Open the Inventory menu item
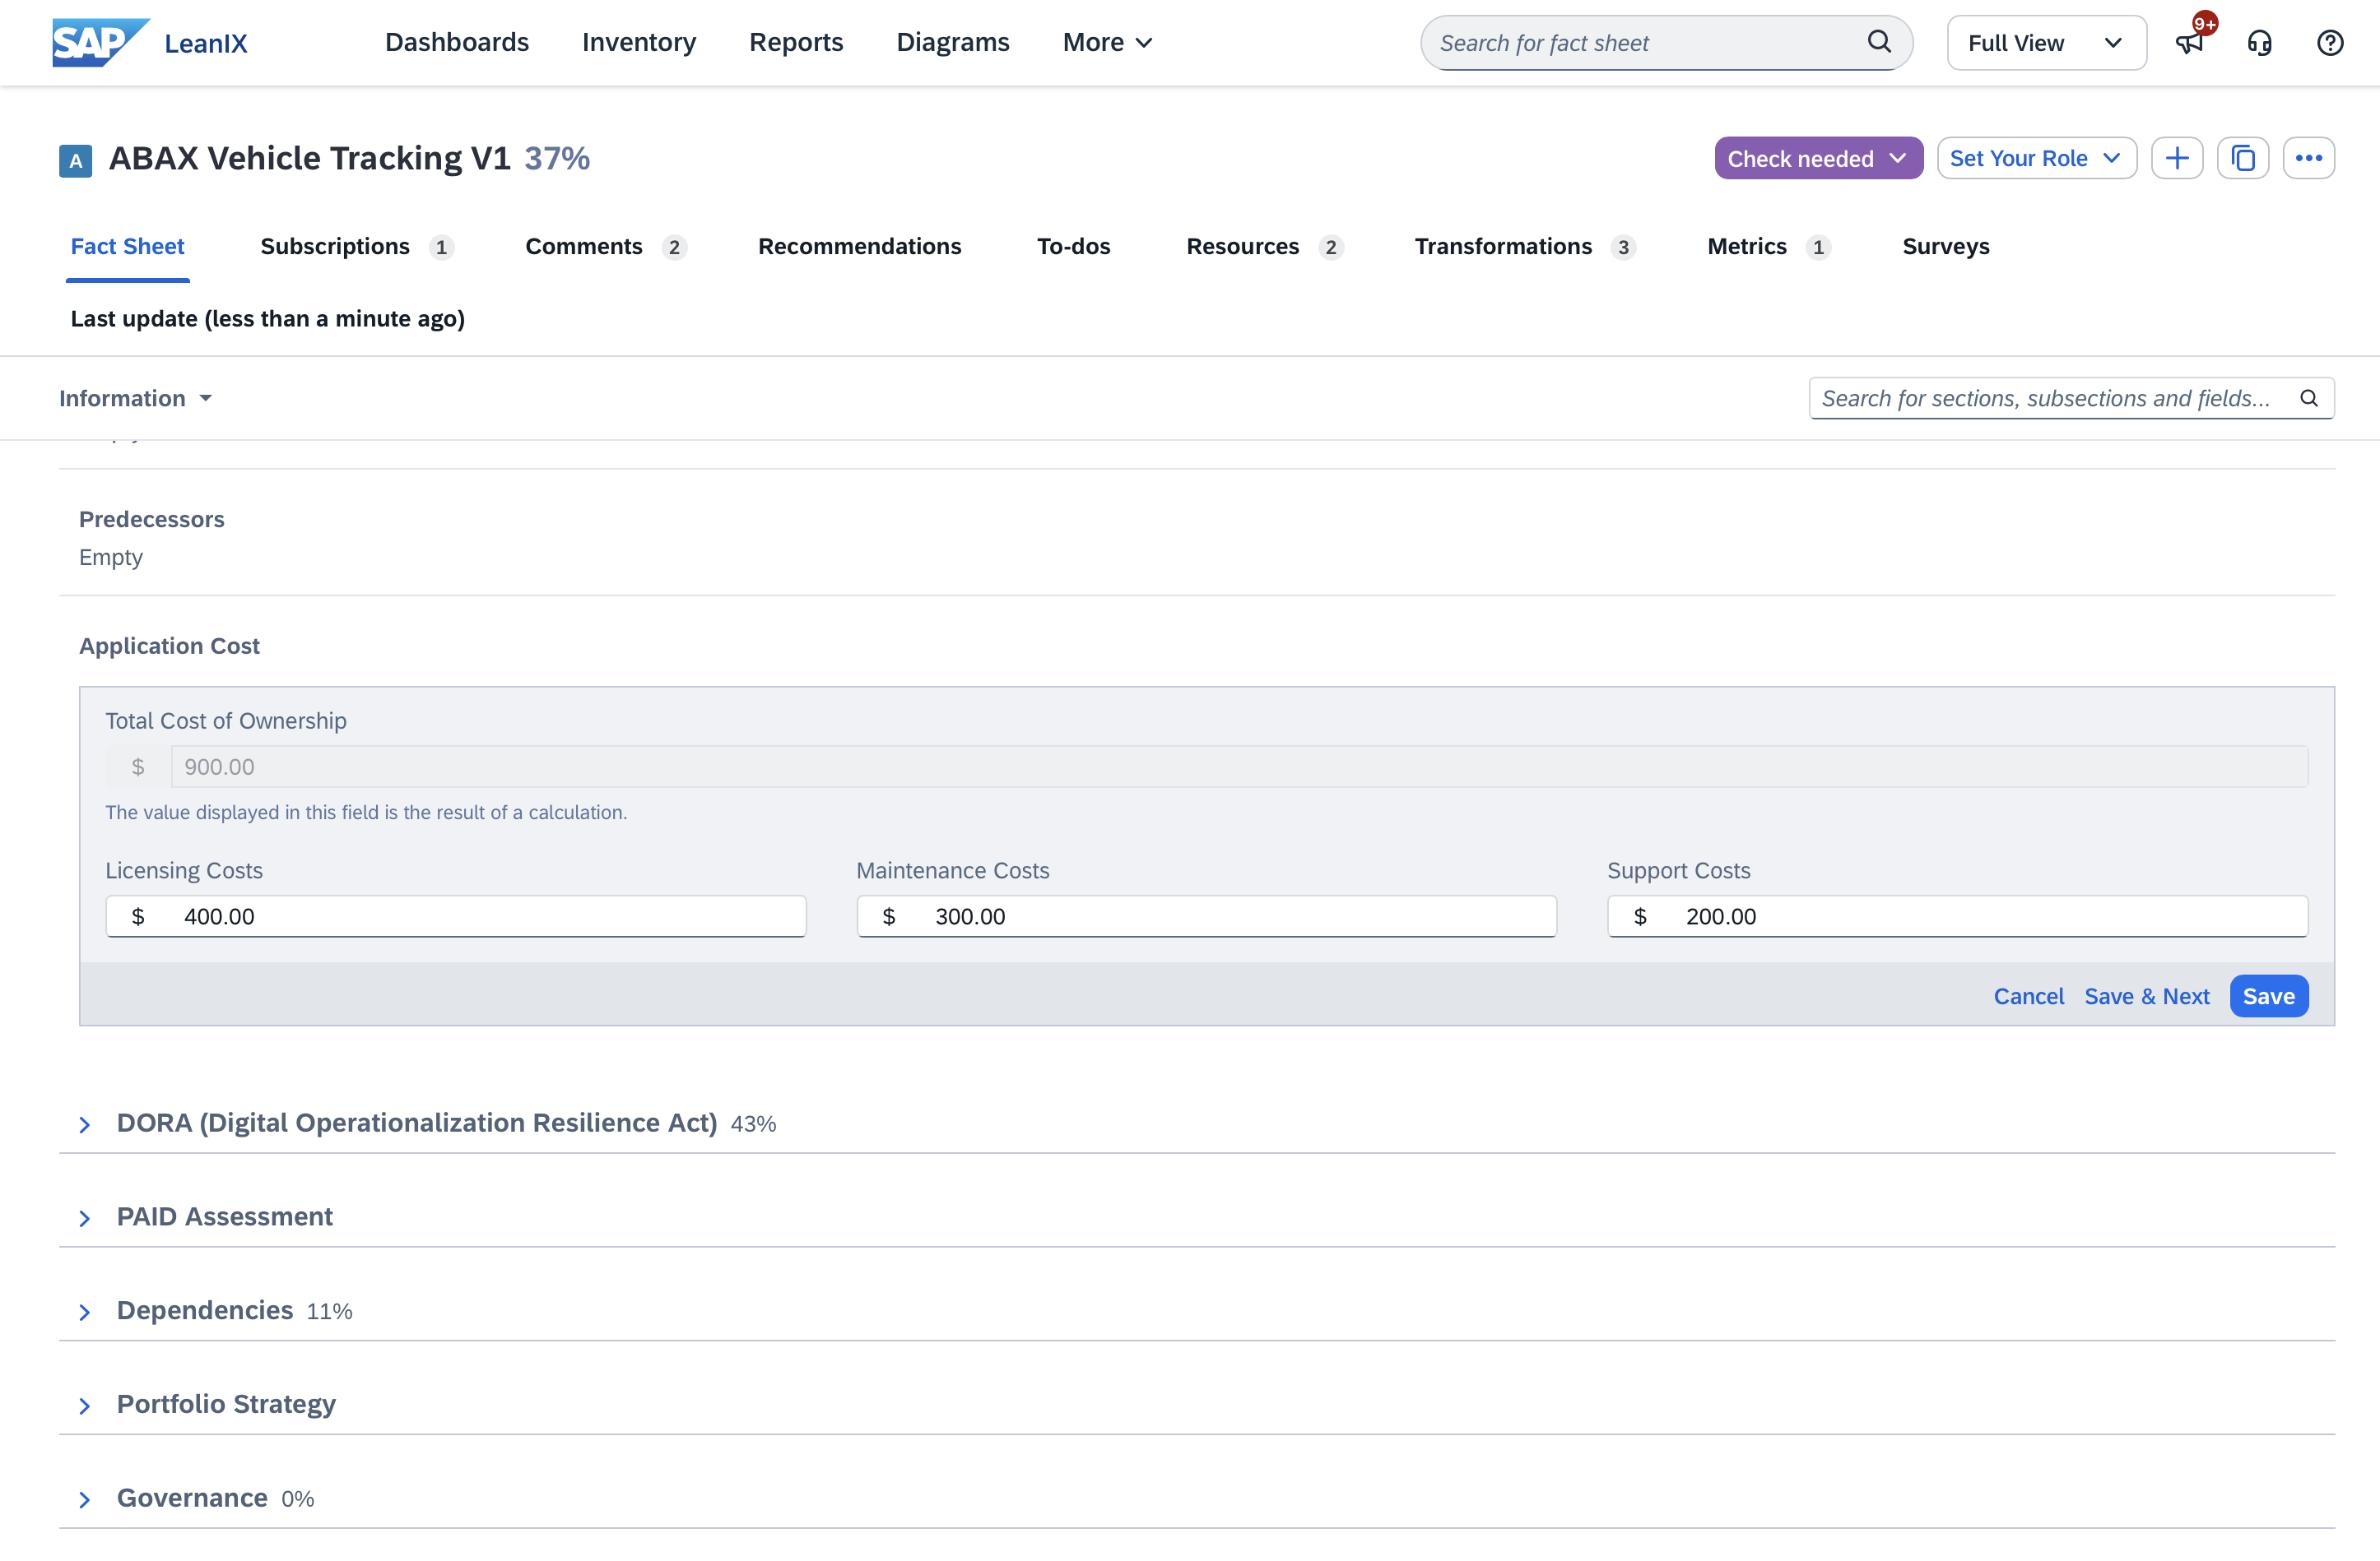 [x=639, y=42]
